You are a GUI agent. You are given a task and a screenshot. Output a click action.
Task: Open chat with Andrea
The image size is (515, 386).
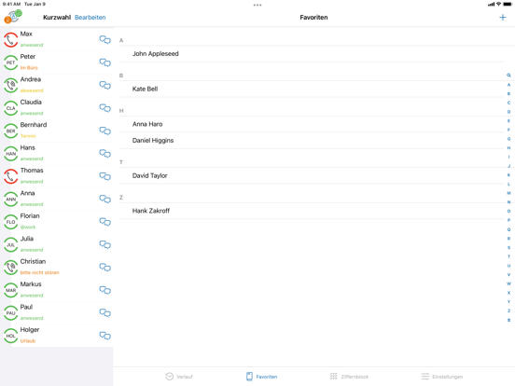(105, 86)
